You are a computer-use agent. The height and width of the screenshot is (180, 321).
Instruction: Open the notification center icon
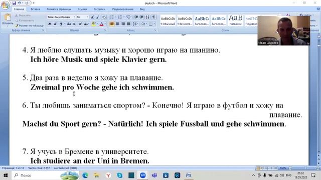[313, 175]
